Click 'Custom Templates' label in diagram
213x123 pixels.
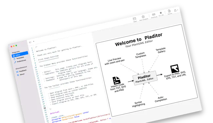click(x=141, y=55)
